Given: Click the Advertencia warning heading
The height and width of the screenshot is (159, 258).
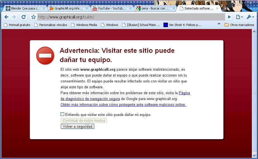Looking at the screenshot, I should pyautogui.click(x=117, y=55).
